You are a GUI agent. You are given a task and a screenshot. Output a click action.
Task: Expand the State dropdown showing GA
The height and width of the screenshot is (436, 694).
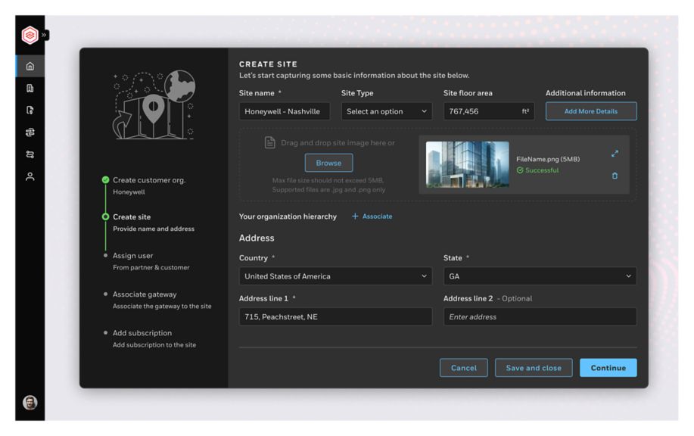(x=540, y=276)
